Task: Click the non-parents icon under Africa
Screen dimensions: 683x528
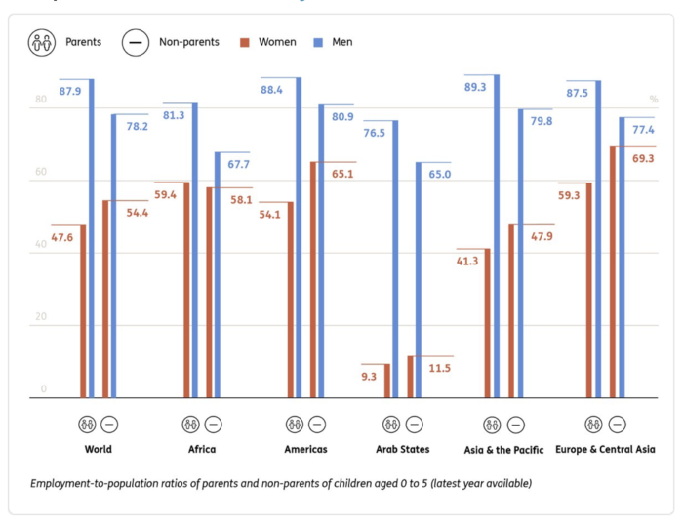Action: pyautogui.click(x=213, y=425)
